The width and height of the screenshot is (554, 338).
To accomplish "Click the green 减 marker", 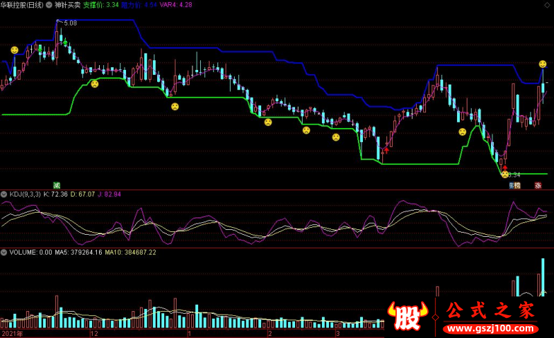I will (57, 185).
